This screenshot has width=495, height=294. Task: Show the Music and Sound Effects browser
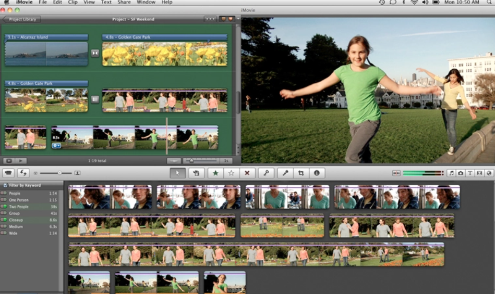(x=451, y=173)
